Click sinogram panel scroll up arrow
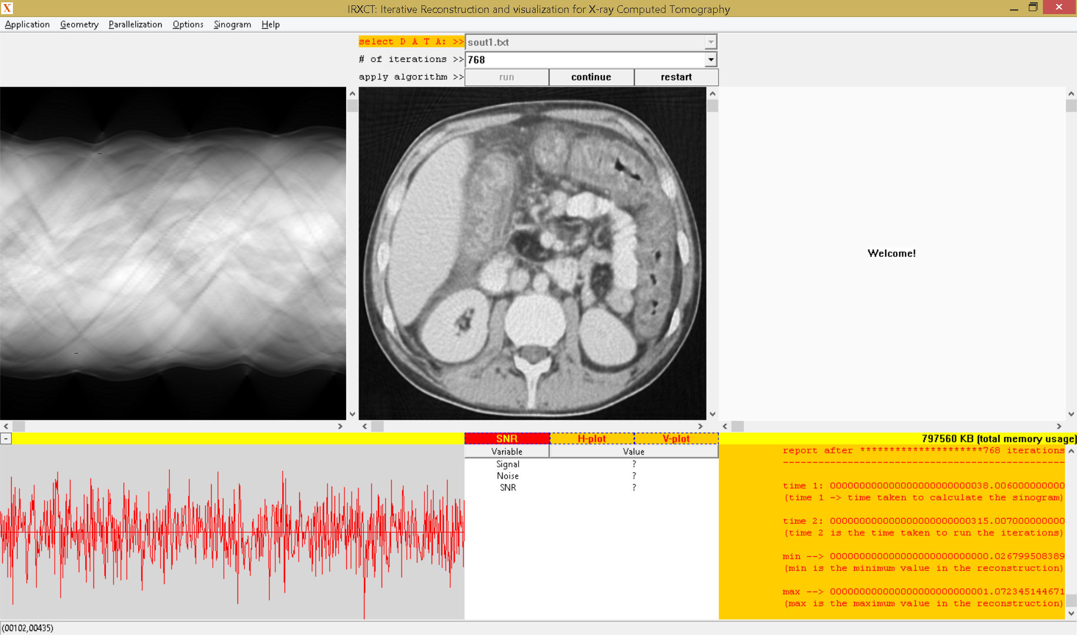1077x635 pixels. pos(352,93)
